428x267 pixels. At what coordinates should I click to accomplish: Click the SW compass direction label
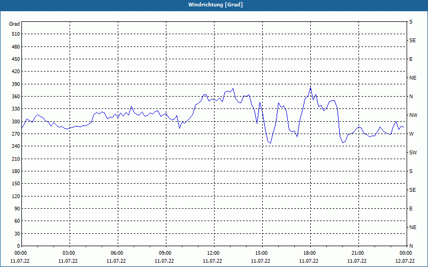pos(413,153)
